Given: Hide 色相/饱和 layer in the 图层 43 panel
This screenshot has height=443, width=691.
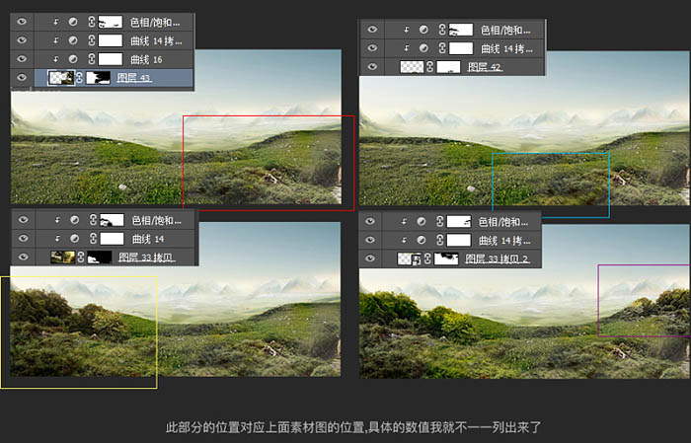Looking at the screenshot, I should pyautogui.click(x=22, y=21).
